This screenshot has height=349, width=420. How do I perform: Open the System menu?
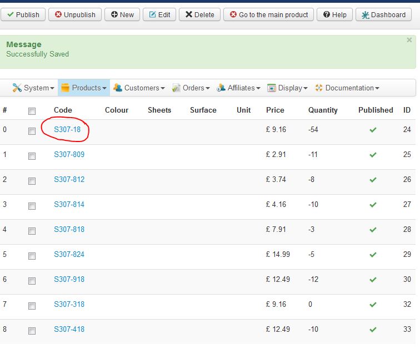pyautogui.click(x=33, y=88)
